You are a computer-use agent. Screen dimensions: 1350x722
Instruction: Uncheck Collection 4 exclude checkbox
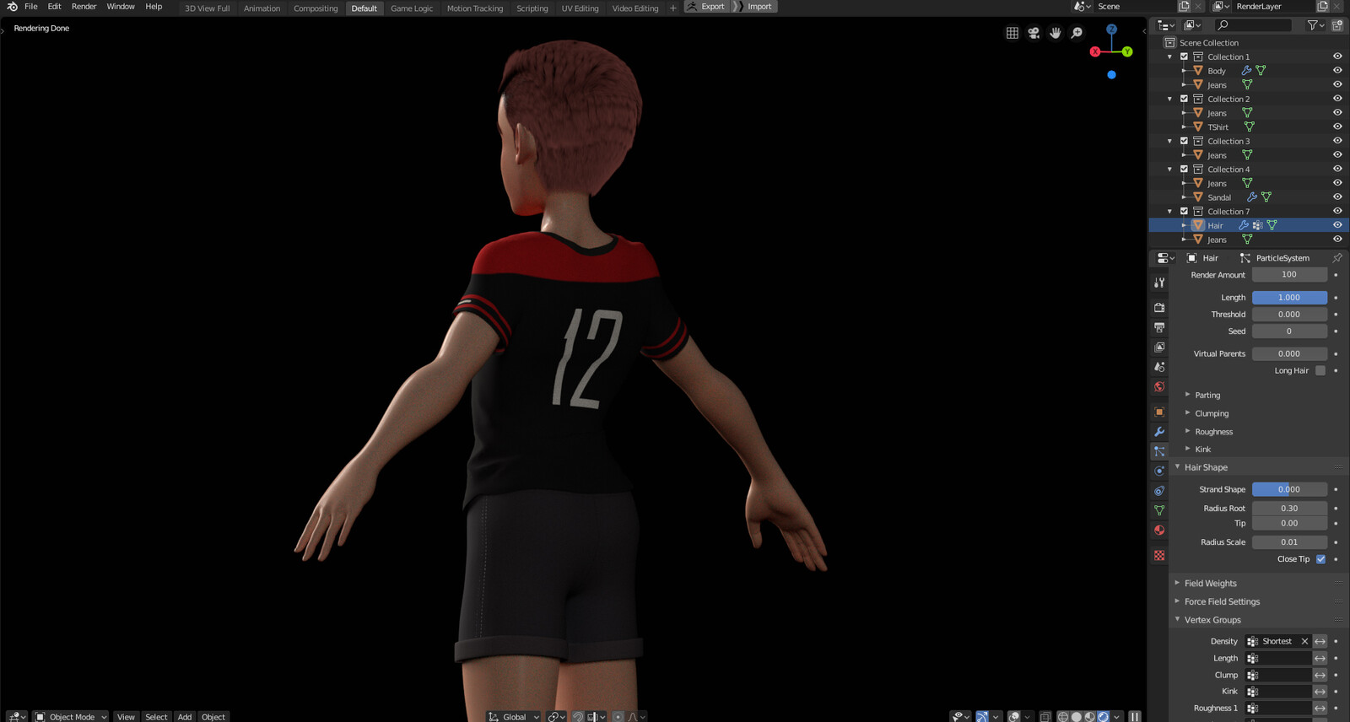pos(1184,170)
